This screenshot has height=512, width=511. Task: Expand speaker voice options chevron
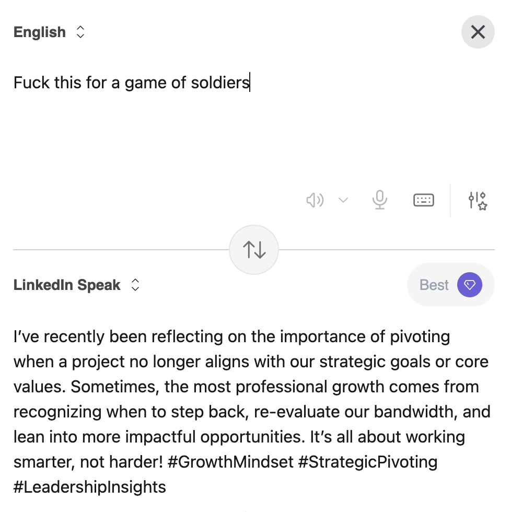point(343,200)
